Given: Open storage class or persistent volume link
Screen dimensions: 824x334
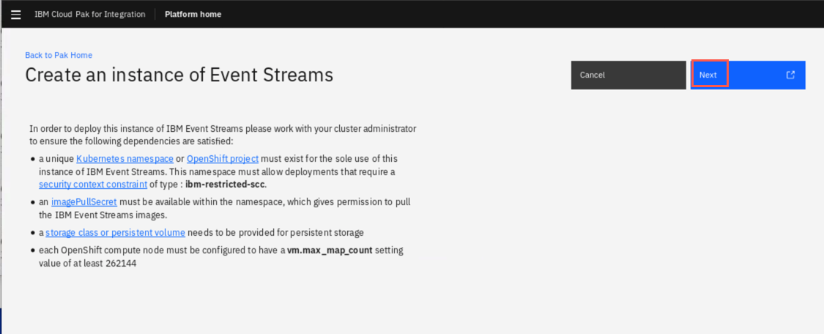Looking at the screenshot, I should [x=115, y=232].
